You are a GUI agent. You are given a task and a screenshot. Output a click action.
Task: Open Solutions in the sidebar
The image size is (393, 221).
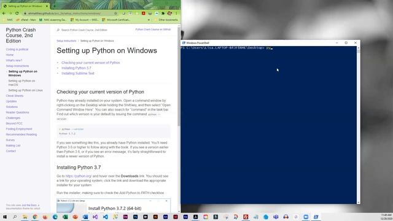[x=12, y=107]
